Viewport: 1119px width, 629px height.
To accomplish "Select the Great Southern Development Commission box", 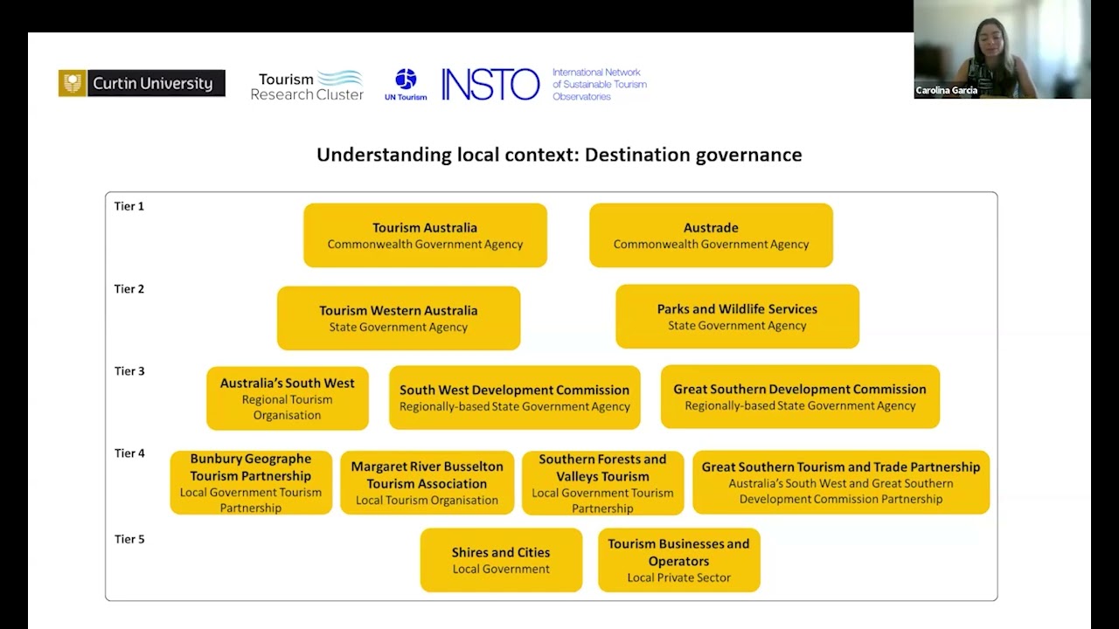I will (x=800, y=397).
